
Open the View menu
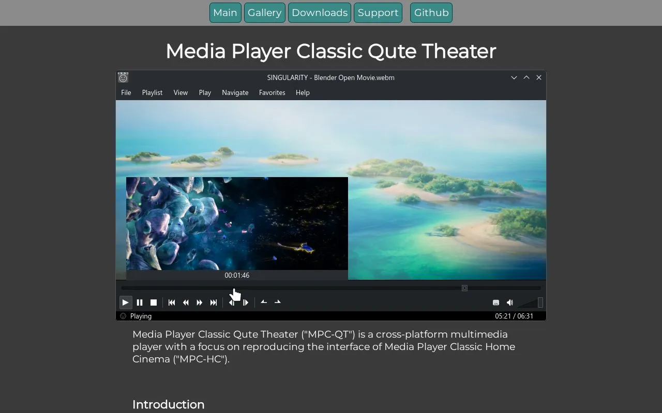180,92
